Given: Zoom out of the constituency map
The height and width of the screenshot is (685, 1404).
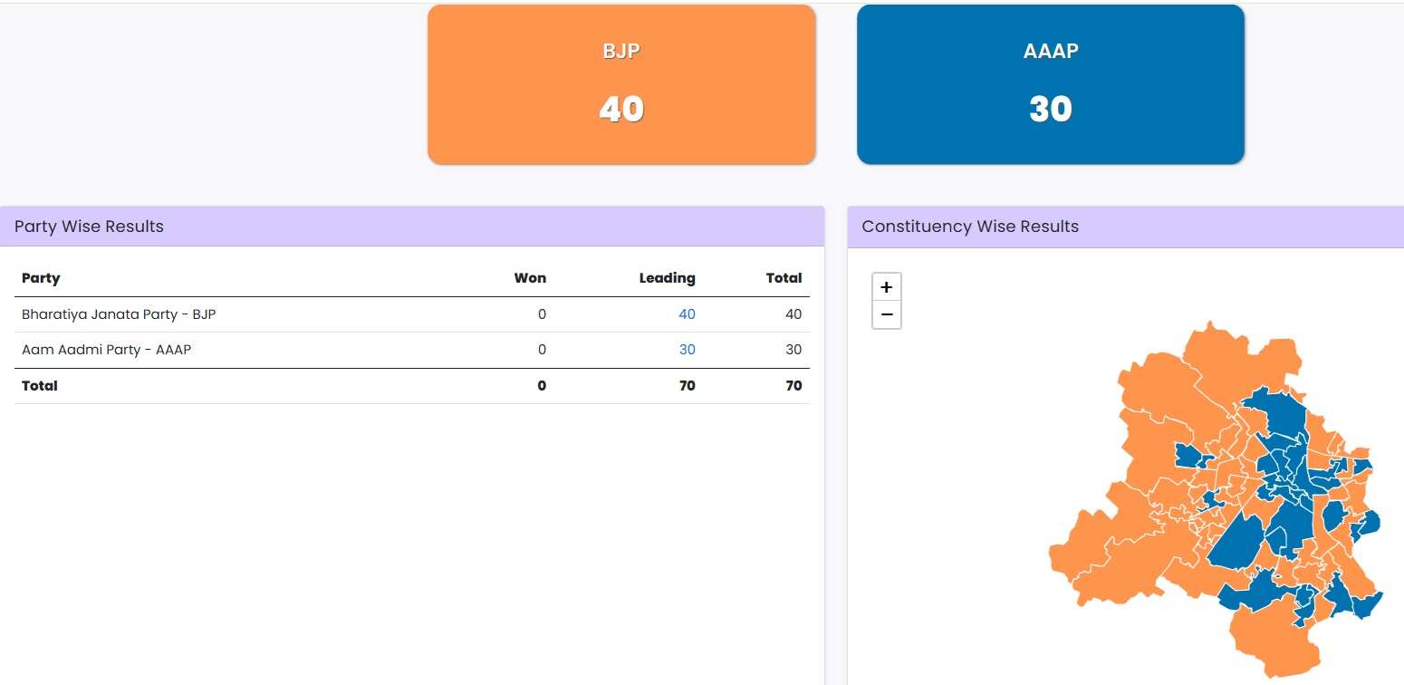Looking at the screenshot, I should click(886, 315).
